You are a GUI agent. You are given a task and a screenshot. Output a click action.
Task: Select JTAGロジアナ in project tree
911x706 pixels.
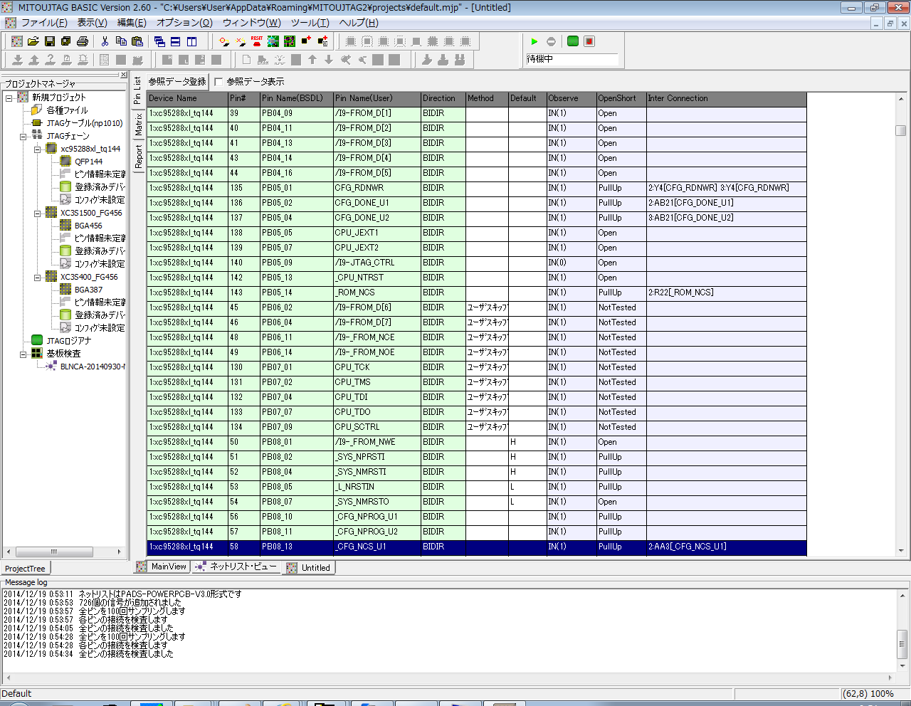pyautogui.click(x=68, y=341)
